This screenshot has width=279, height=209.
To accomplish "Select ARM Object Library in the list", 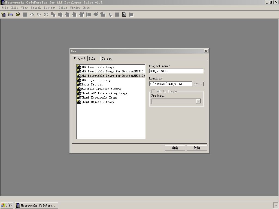I will tap(111, 80).
